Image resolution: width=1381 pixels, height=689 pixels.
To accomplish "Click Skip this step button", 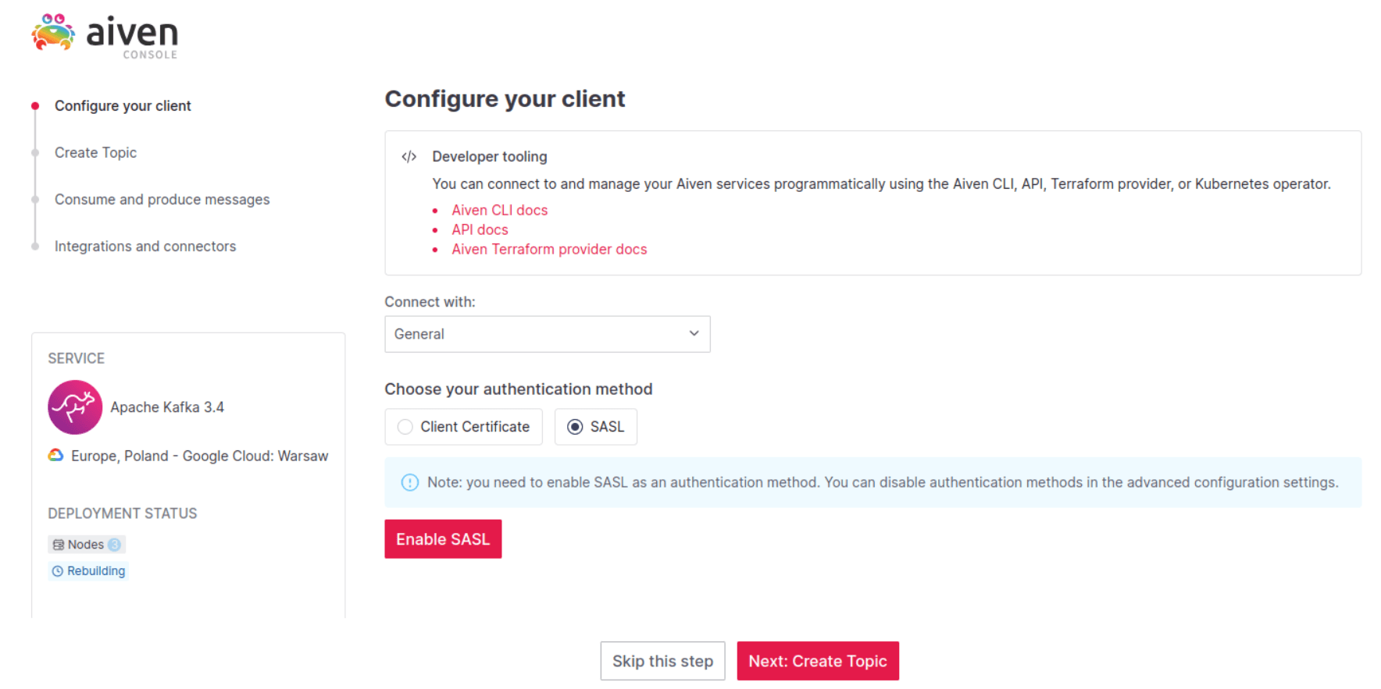I will pyautogui.click(x=662, y=661).
